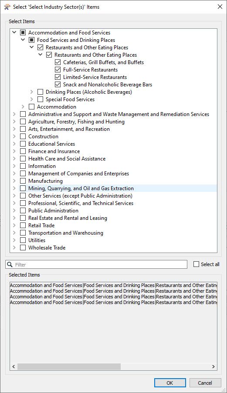Check Wholesale Trade checkbox
The height and width of the screenshot is (393, 227).
tap(23, 248)
